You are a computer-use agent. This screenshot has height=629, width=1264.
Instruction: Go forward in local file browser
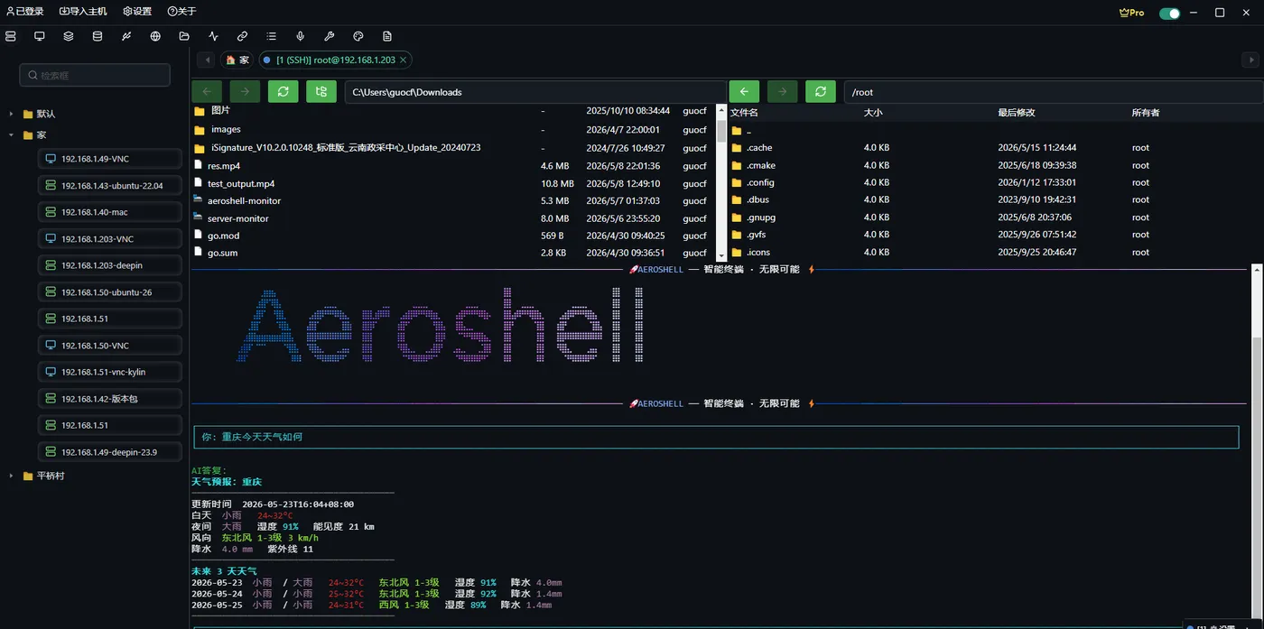(x=245, y=91)
